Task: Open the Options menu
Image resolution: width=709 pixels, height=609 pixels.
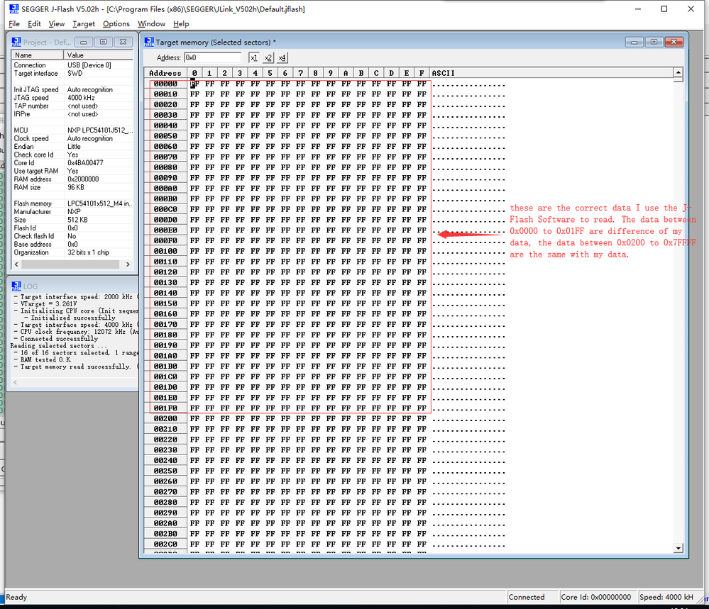Action: [116, 24]
